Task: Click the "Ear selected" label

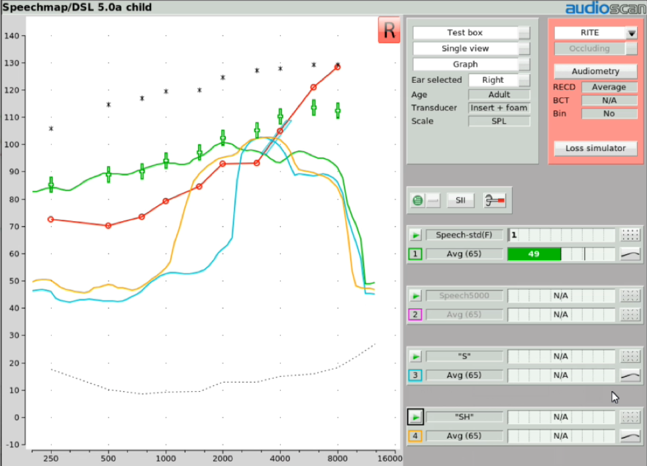Action: tap(436, 80)
